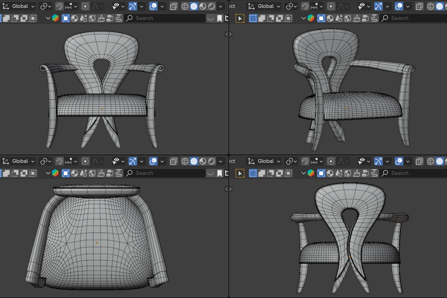
Task: Open Global orientation dropdown in top-right viewport
Action: (x=265, y=7)
